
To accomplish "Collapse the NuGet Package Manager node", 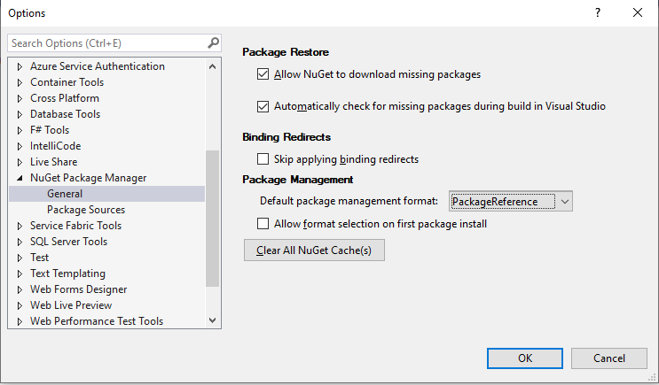I will coord(20,178).
